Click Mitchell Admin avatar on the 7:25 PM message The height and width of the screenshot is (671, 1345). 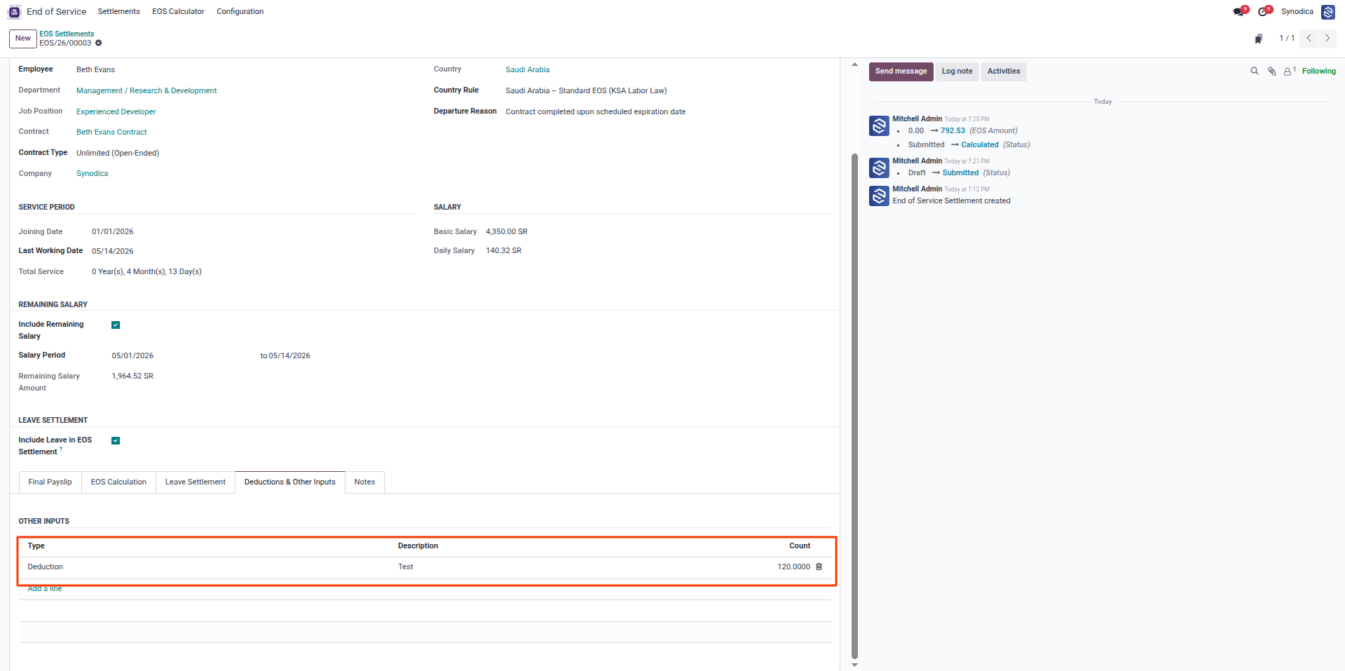(x=879, y=126)
